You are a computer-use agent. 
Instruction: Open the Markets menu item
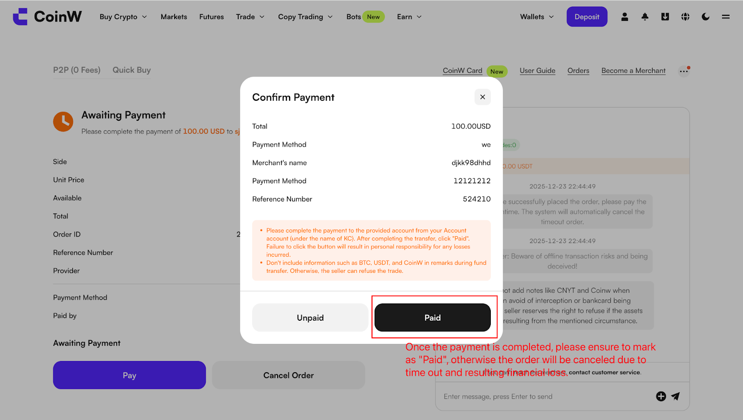[x=174, y=17]
